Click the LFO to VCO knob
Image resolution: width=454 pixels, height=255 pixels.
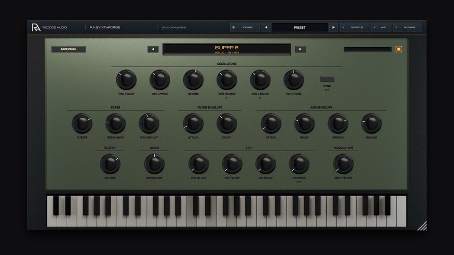[199, 164]
